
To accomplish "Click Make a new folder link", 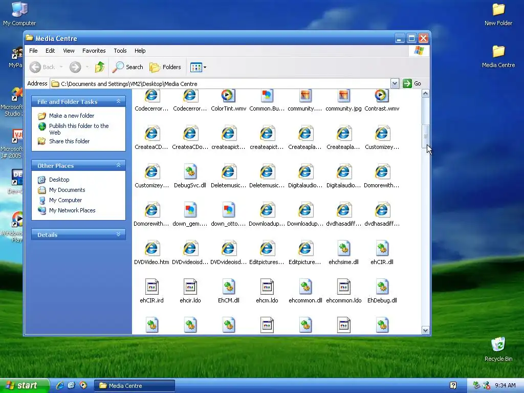I will click(x=72, y=116).
